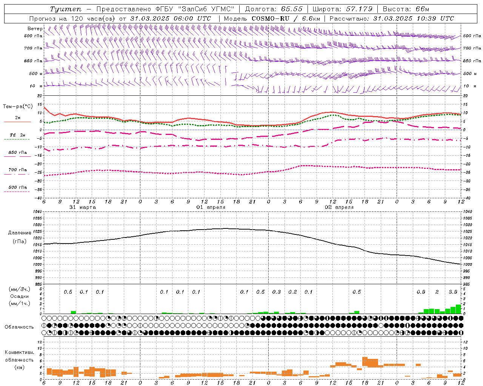Select the 3.9 precipitation value
The width and height of the screenshot is (483, 386).
(453, 292)
